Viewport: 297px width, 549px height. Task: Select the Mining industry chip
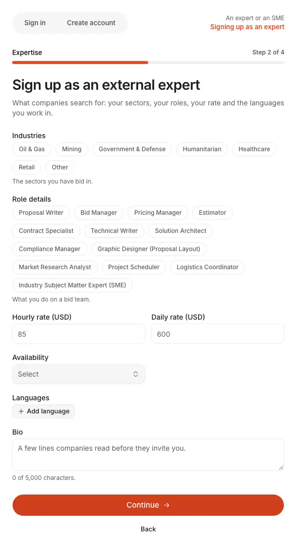click(72, 149)
